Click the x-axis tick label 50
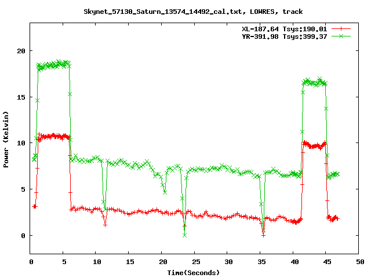The height and width of the screenshot is (278, 371). point(360,262)
